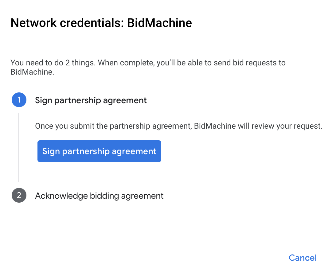Click the gray step 2 number circle

19,196
